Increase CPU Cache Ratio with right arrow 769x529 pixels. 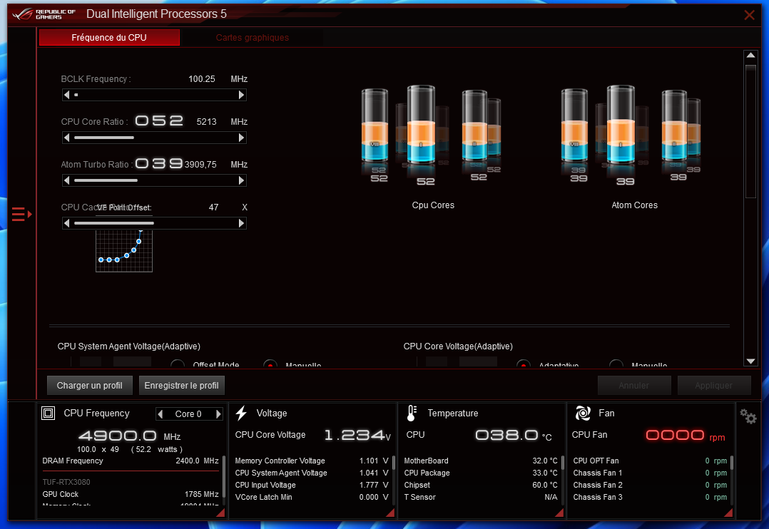[241, 223]
